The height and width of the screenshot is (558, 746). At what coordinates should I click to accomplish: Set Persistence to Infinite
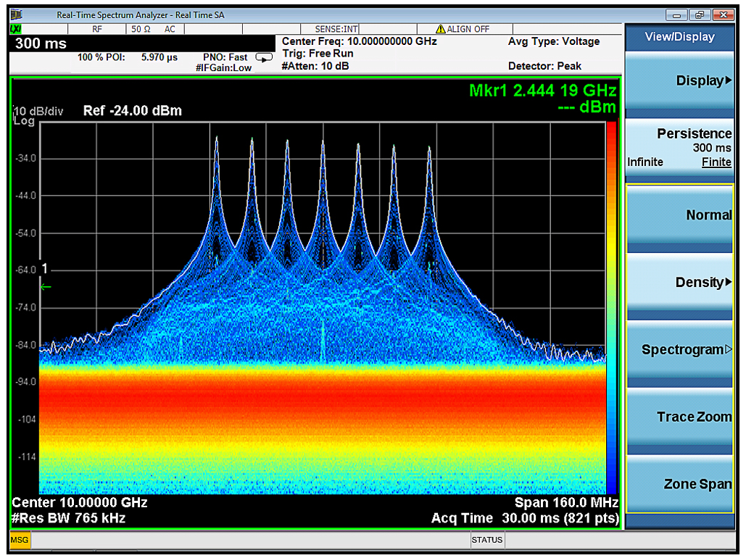(645, 162)
